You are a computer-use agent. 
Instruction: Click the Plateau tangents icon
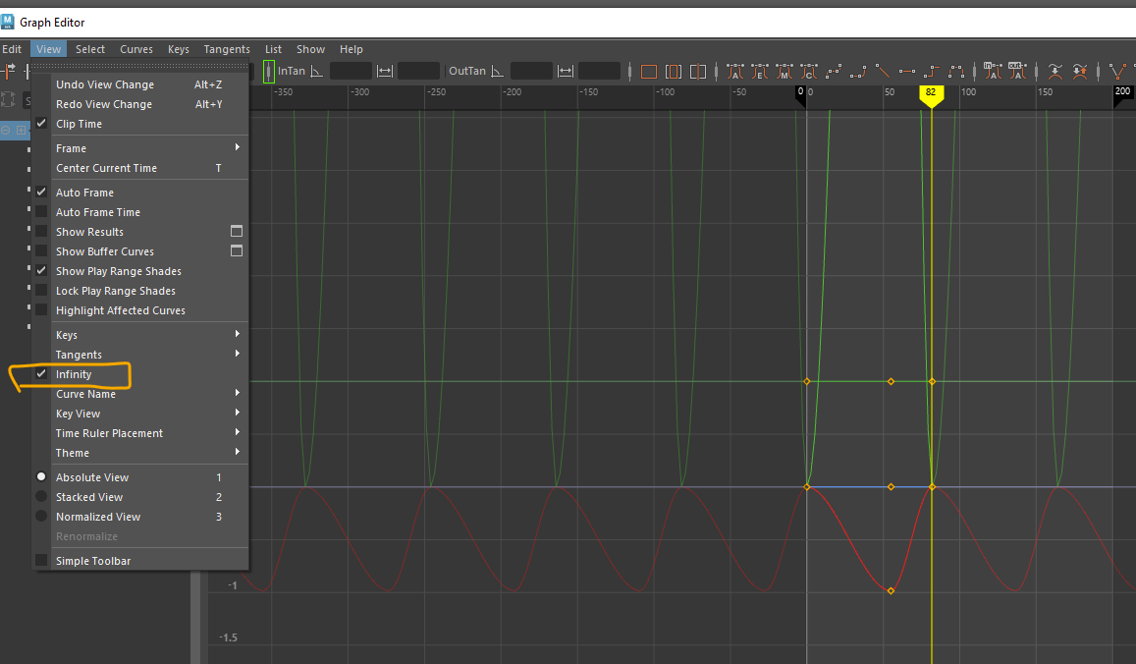pos(954,72)
